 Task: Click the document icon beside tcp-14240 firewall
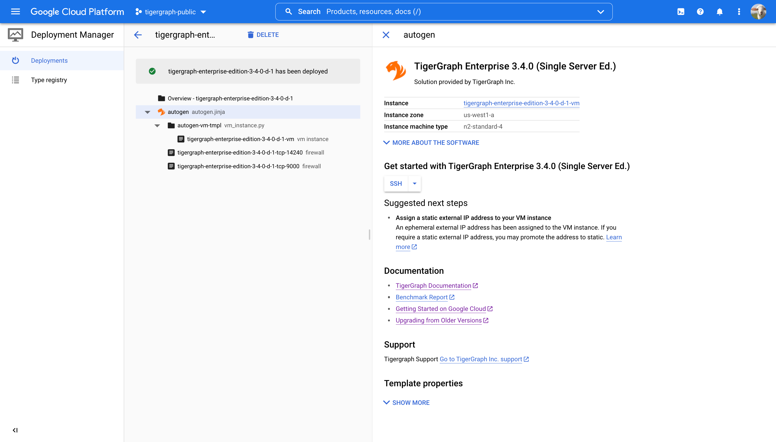[171, 152]
